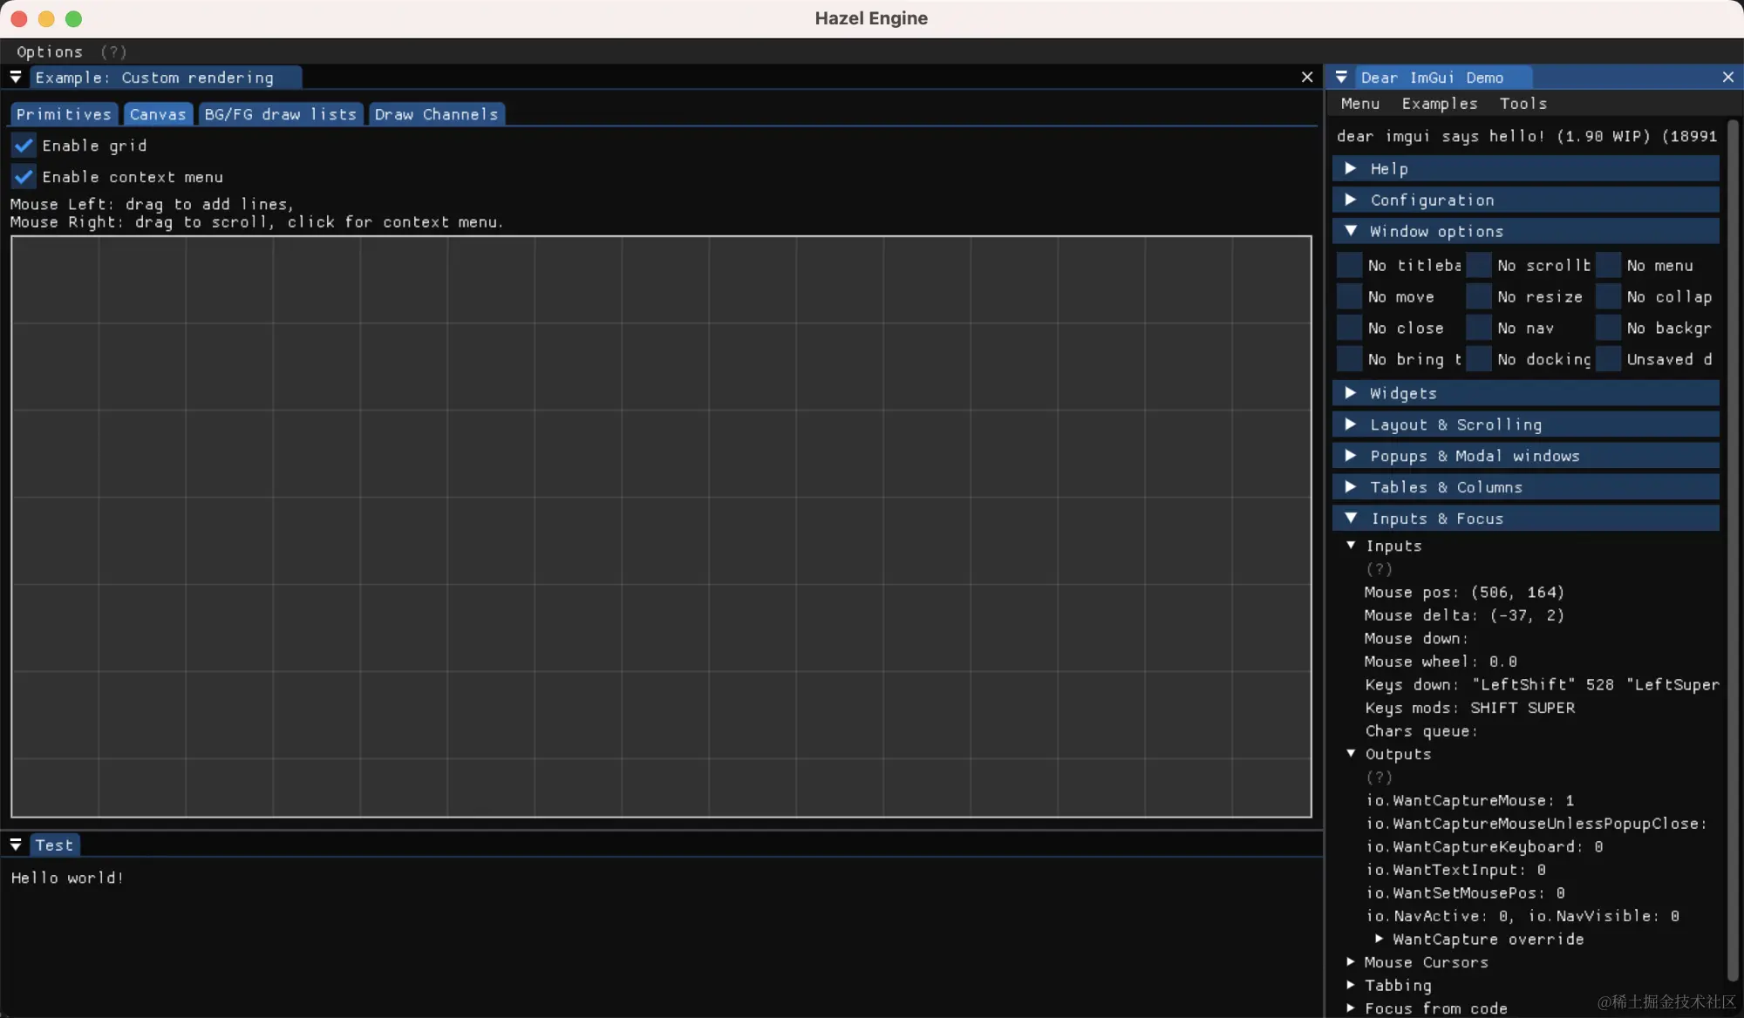
Task: Expand the Popups & Modal windows section
Action: (x=1526, y=456)
